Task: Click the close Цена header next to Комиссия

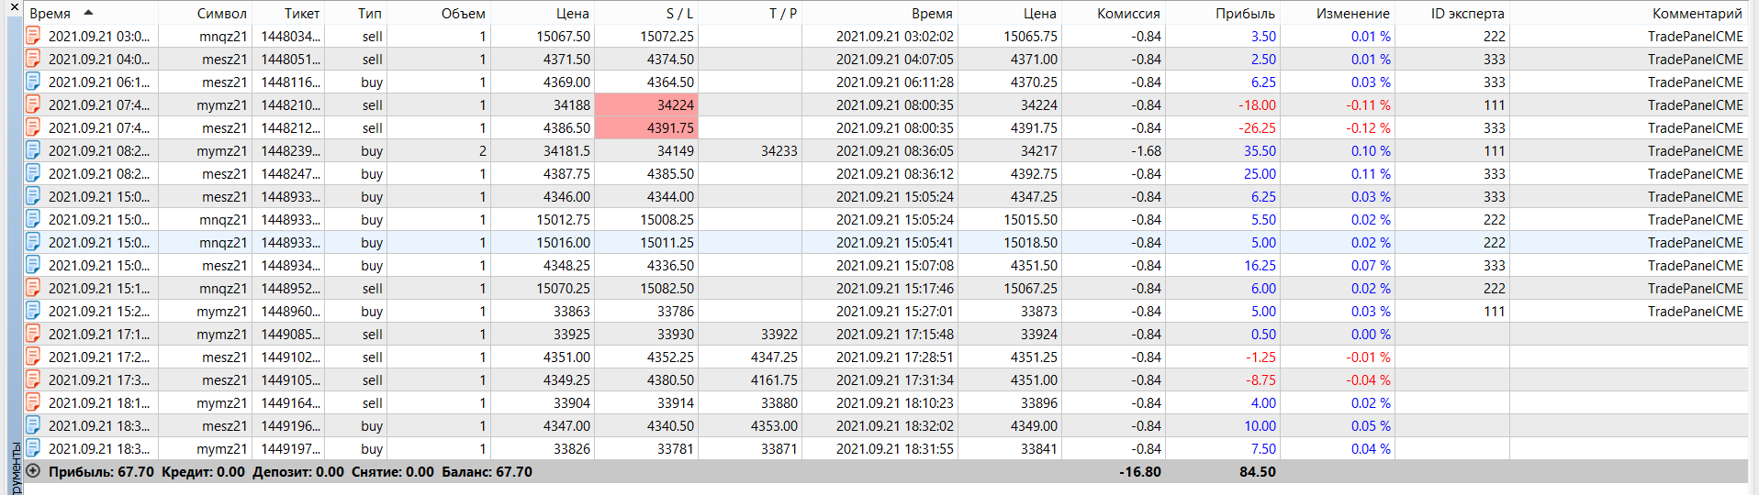Action: coord(1040,14)
